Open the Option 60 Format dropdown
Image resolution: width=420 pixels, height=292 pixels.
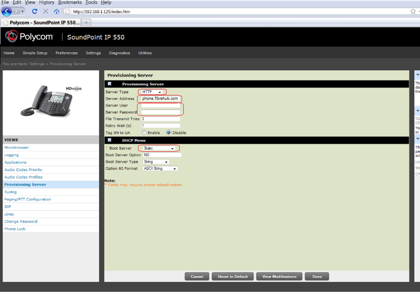point(160,168)
